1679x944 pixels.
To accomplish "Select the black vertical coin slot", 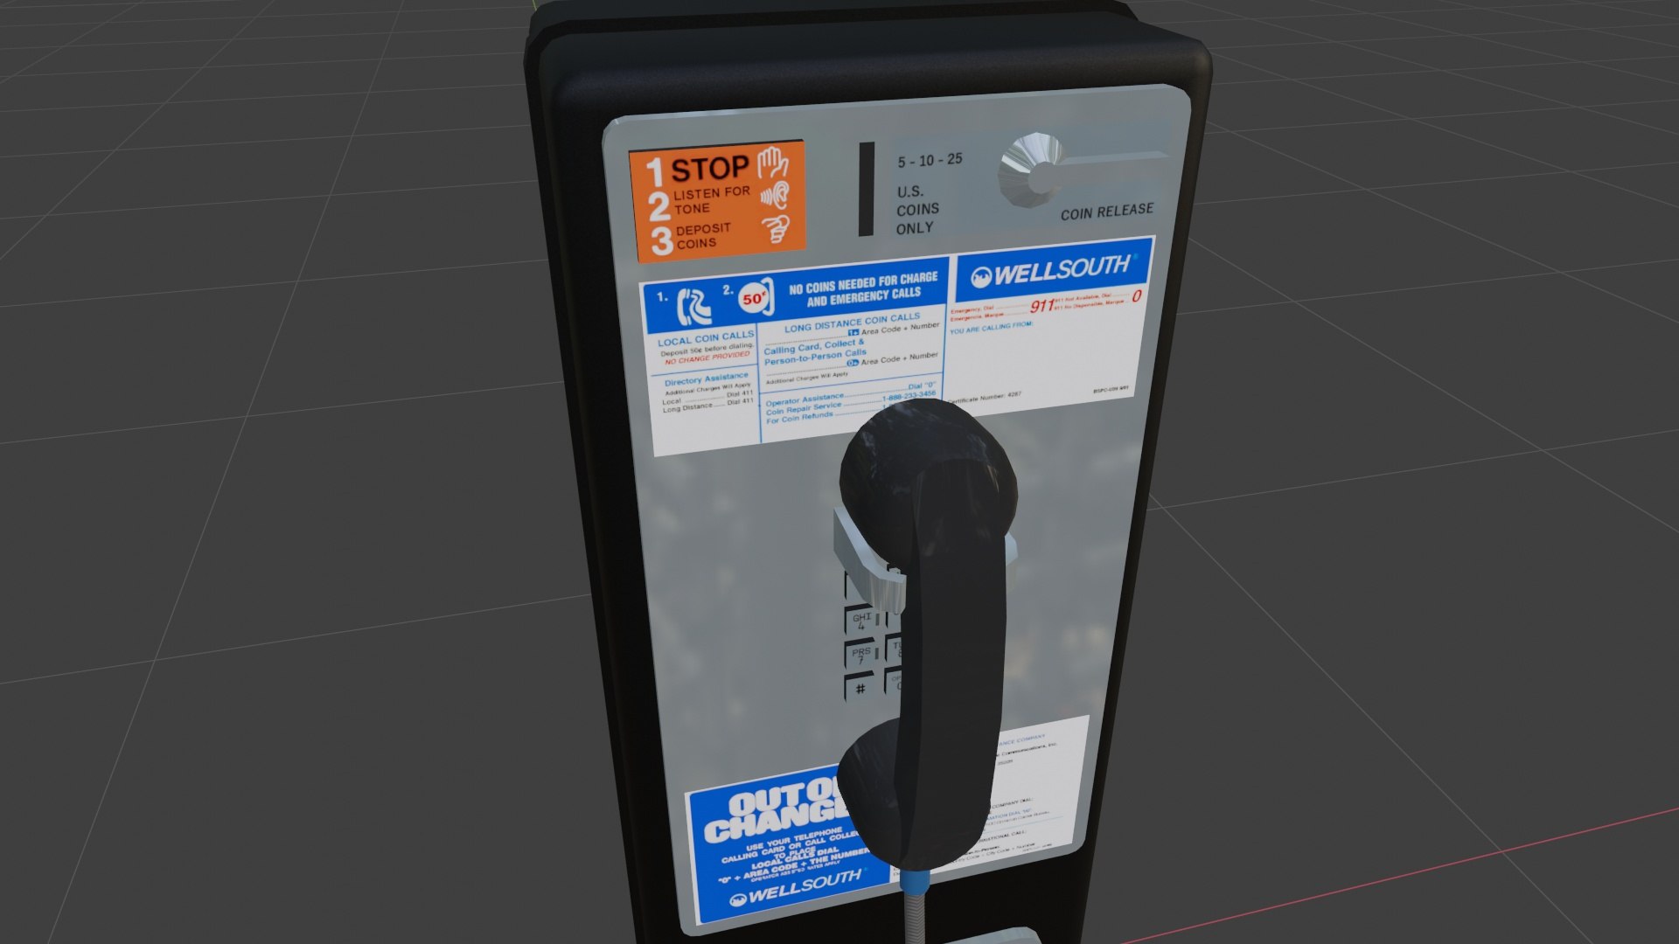I will (866, 189).
